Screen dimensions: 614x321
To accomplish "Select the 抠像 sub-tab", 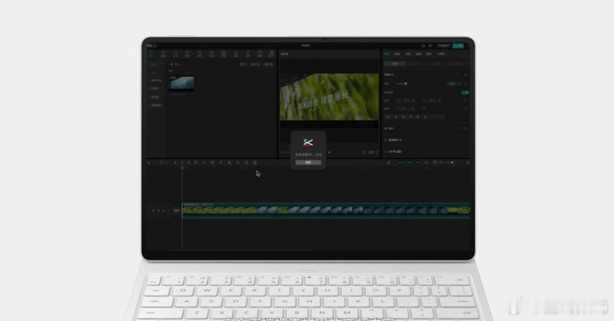I will 415,63.
